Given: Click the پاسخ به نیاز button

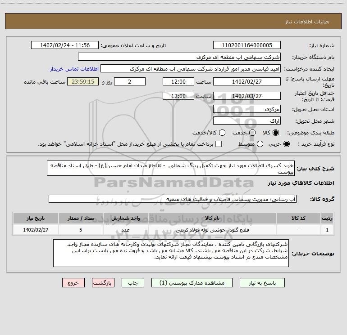Looking at the screenshot, I should [x=262, y=283].
